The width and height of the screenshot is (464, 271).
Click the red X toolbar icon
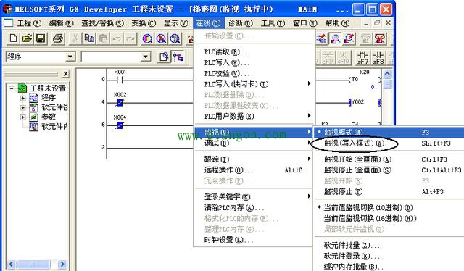(x=380, y=38)
